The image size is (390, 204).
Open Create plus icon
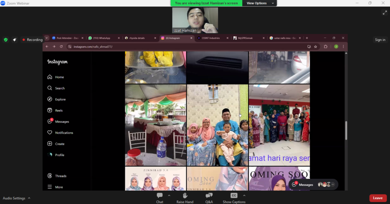click(x=50, y=143)
